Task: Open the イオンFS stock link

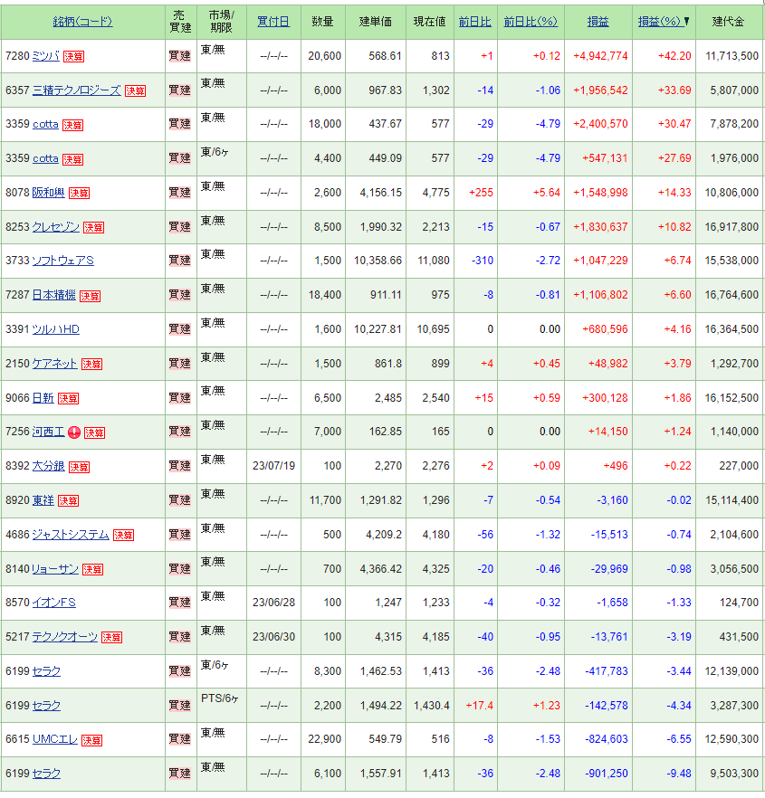Action: 53,603
